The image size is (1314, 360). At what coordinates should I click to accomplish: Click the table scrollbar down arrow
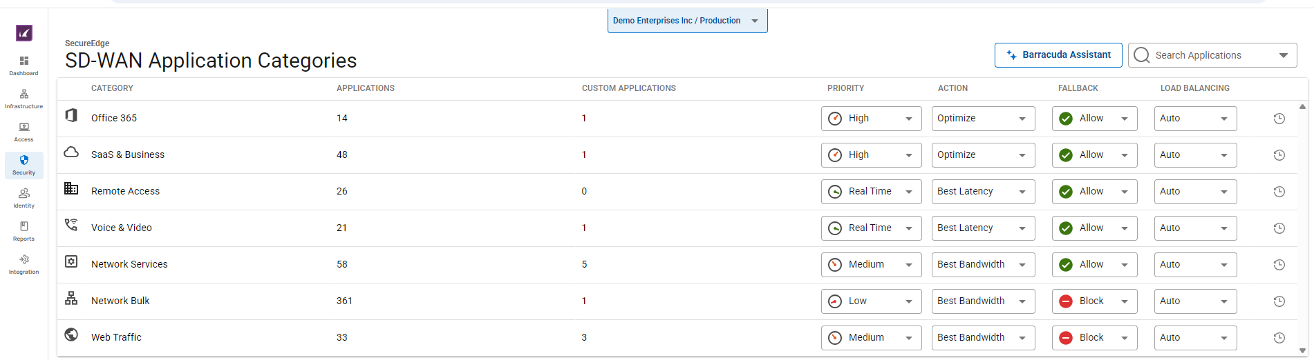click(1302, 351)
